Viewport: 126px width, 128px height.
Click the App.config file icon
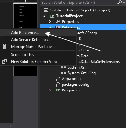58,79
